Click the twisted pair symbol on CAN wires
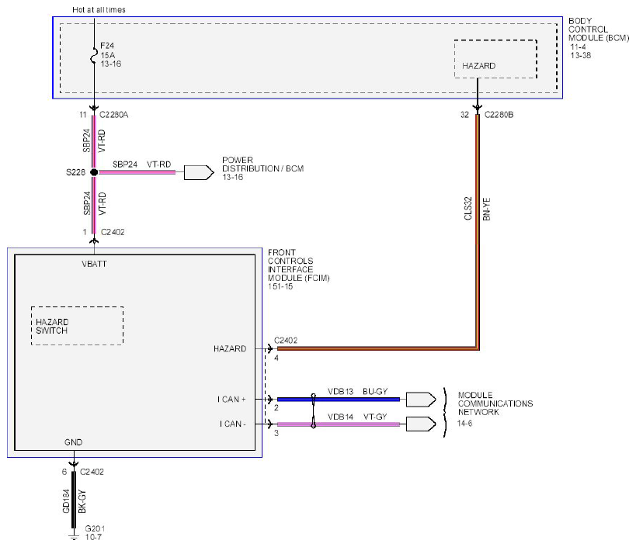This screenshot has width=636, height=547. click(x=313, y=411)
